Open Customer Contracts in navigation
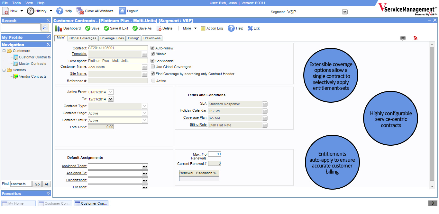This screenshot has width=439, height=214. click(32, 57)
